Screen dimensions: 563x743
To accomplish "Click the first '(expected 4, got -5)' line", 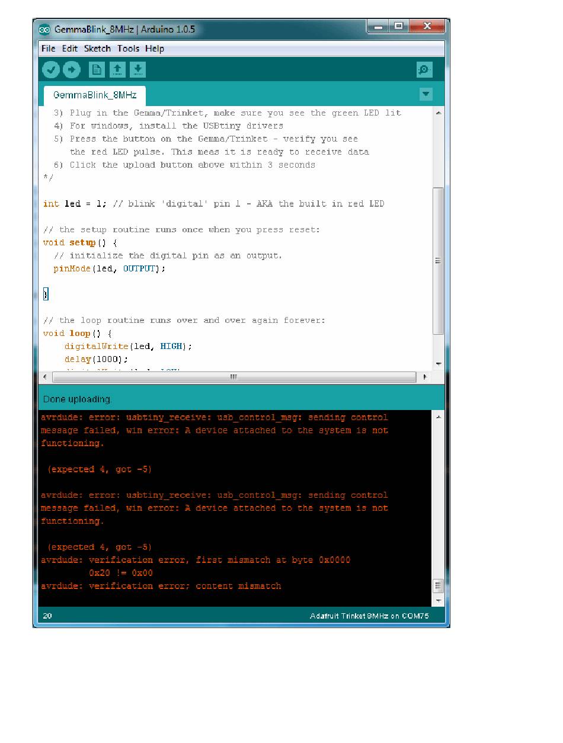I will point(100,469).
